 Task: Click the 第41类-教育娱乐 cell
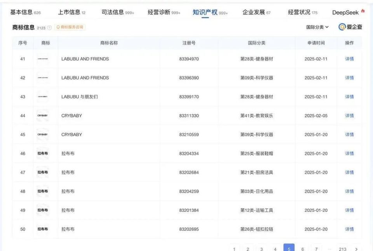point(257,116)
